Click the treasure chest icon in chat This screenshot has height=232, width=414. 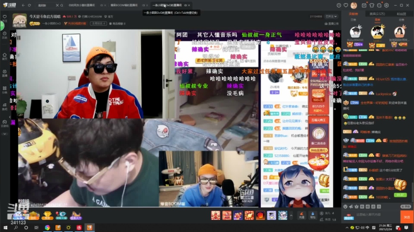click(x=400, y=184)
